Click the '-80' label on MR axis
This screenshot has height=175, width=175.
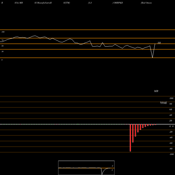pyautogui.click(x=171, y=149)
